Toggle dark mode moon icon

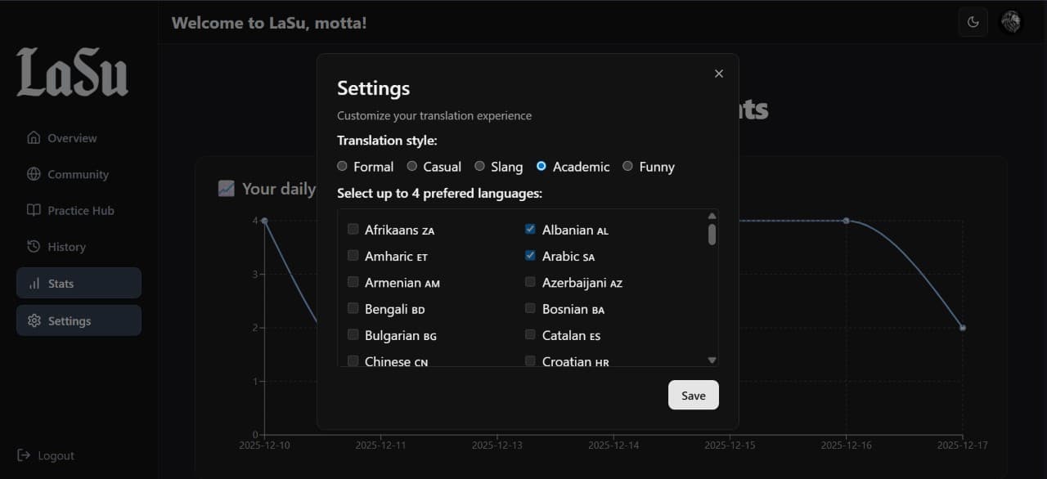(973, 22)
